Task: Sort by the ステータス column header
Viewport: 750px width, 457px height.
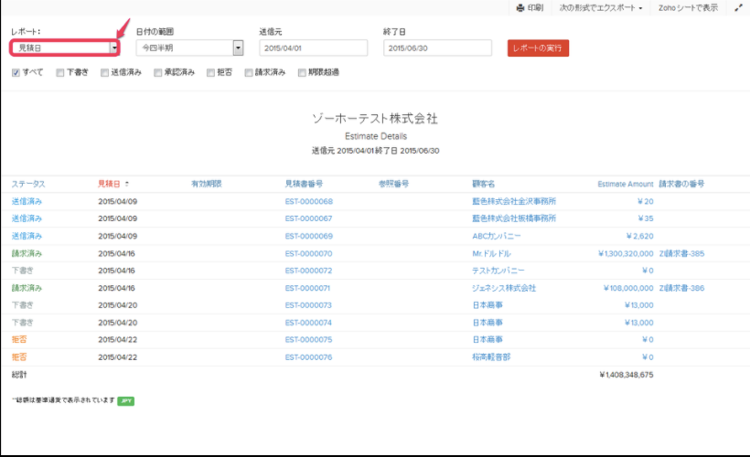Action: [x=28, y=184]
